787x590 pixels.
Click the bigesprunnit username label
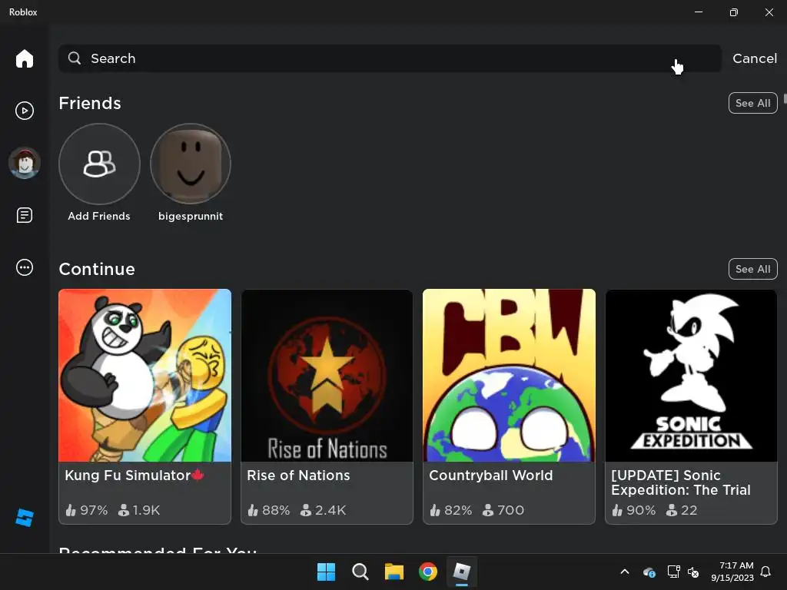[x=191, y=216]
